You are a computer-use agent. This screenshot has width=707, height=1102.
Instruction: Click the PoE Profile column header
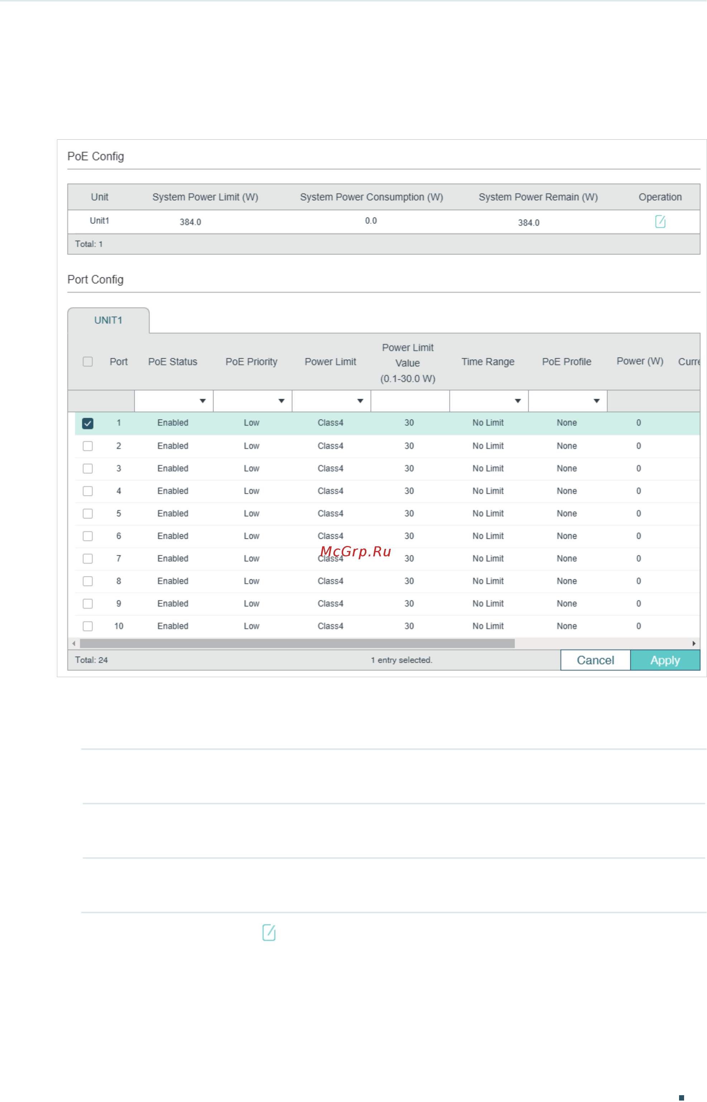(x=567, y=362)
